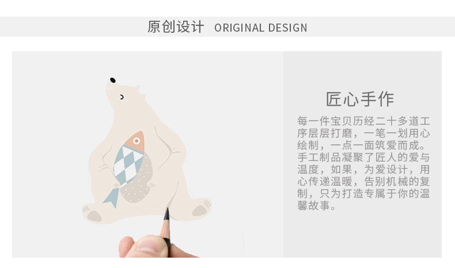Click the blue diamond-patterned fish body
The image size is (455, 268).
point(127,164)
